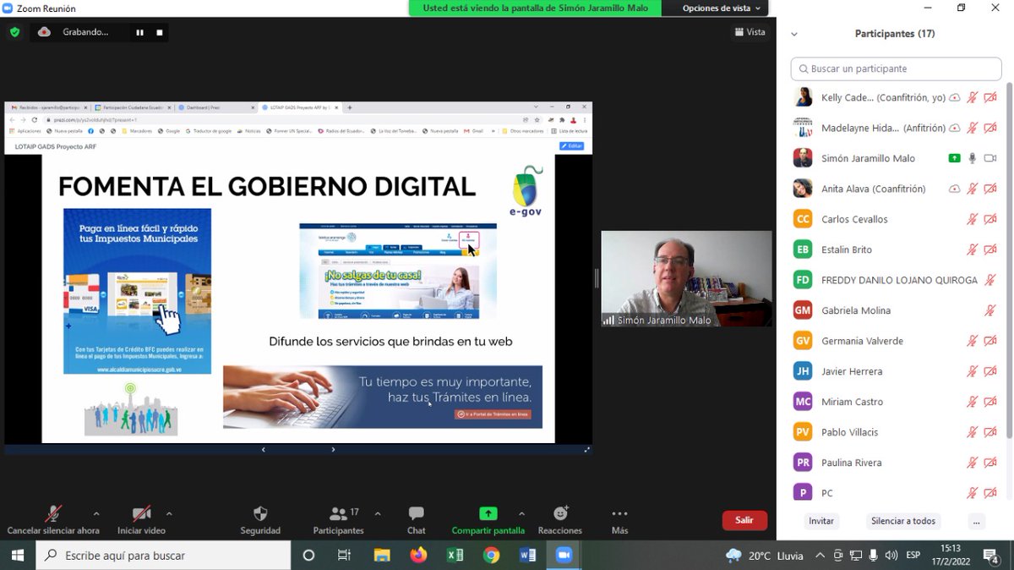The image size is (1014, 570).
Task: Show hidden system tray icons
Action: click(x=819, y=556)
